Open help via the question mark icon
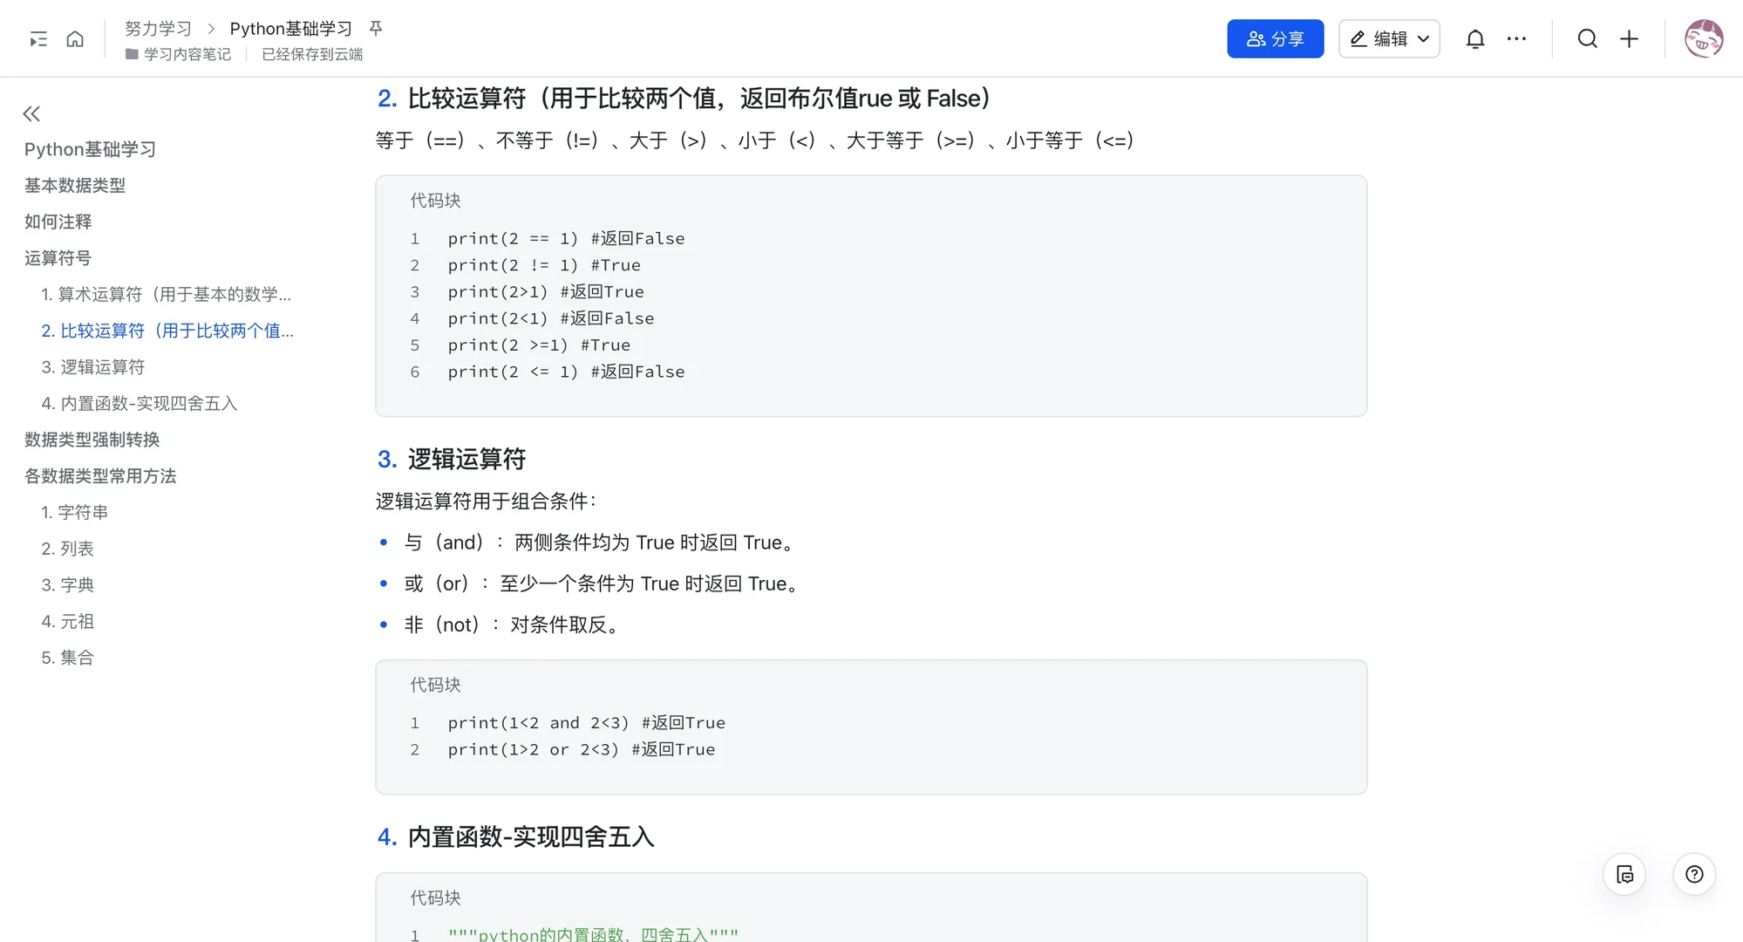Image resolution: width=1743 pixels, height=942 pixels. (1693, 874)
